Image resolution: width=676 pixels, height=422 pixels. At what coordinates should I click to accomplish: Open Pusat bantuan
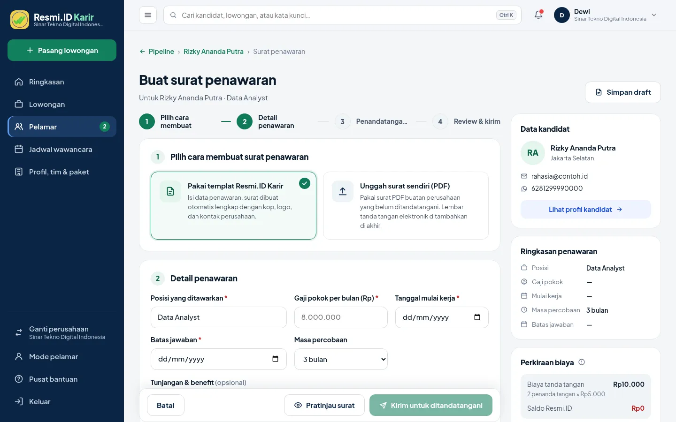(62, 379)
